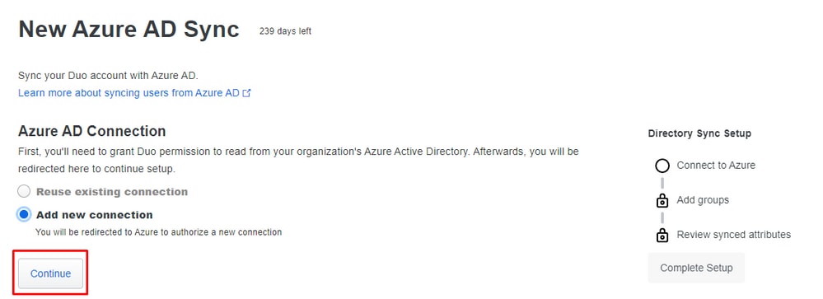823x299 pixels.
Task: Click the lock icon beside Add groups
Action: [662, 200]
